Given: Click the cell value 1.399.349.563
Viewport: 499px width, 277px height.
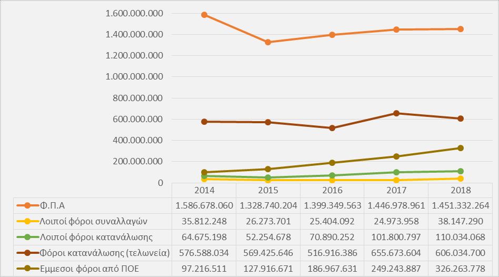Looking at the screenshot, I should click(332, 206).
